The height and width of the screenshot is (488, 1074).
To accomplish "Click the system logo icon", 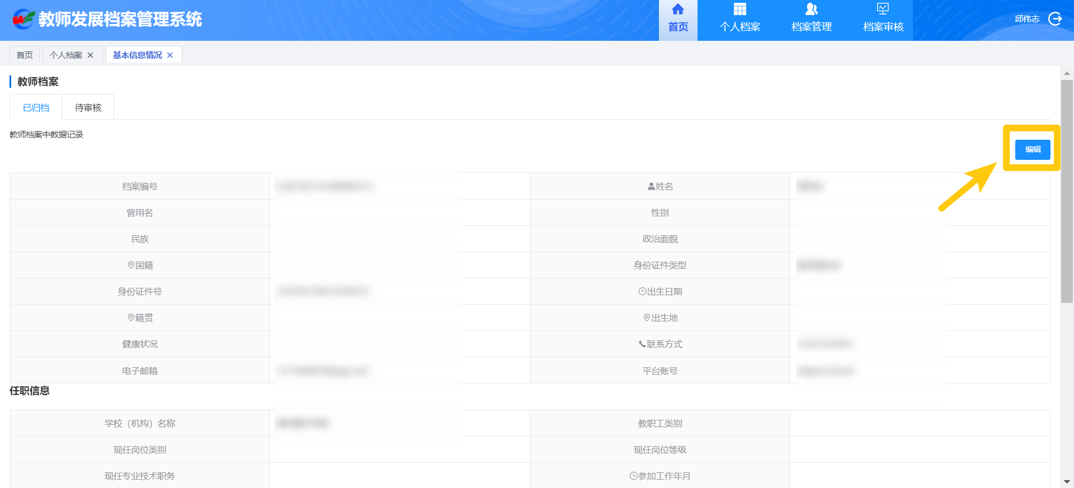I will (x=23, y=19).
